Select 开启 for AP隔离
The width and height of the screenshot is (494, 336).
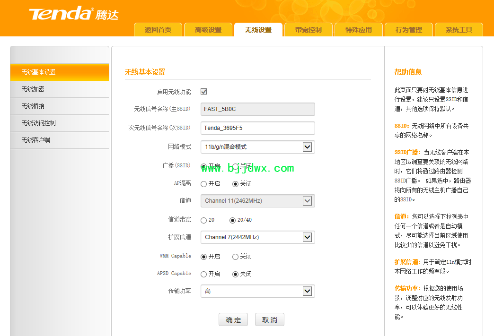click(204, 184)
